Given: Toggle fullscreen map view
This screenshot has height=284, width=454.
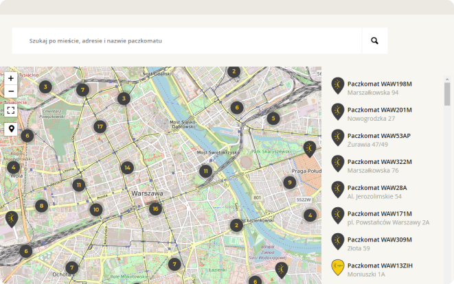Looking at the screenshot, I should point(11,110).
